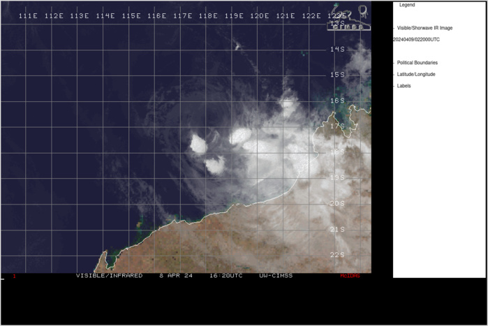Click the VISIBLE/INFRARED text in bottom bar

(109, 276)
